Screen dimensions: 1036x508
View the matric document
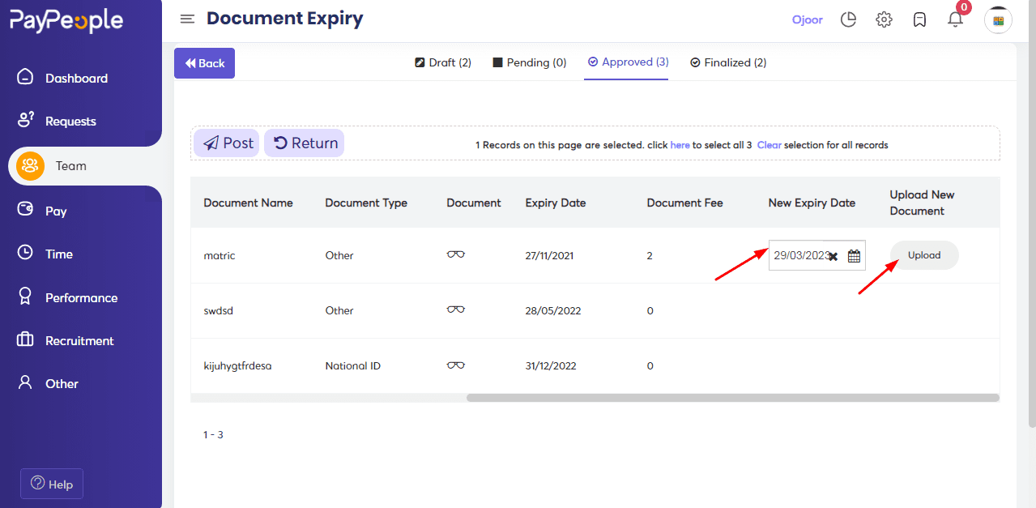pos(455,254)
